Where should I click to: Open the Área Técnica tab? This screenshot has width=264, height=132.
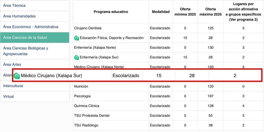click(x=14, y=5)
